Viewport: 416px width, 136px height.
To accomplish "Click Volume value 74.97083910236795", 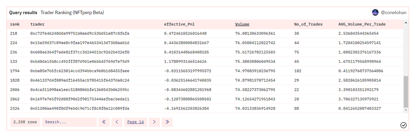I will pyautogui.click(x=255, y=71).
